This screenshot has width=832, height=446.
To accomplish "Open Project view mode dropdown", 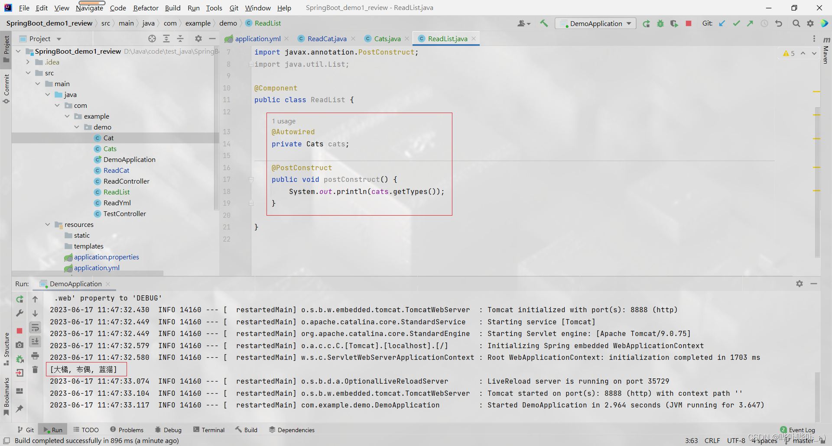I will [59, 39].
